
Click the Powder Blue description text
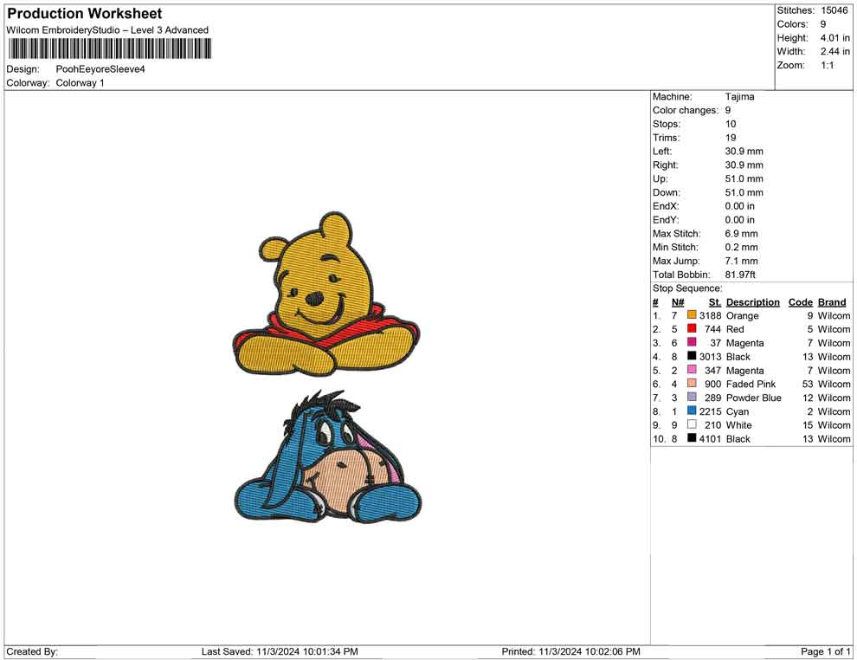tap(753, 398)
